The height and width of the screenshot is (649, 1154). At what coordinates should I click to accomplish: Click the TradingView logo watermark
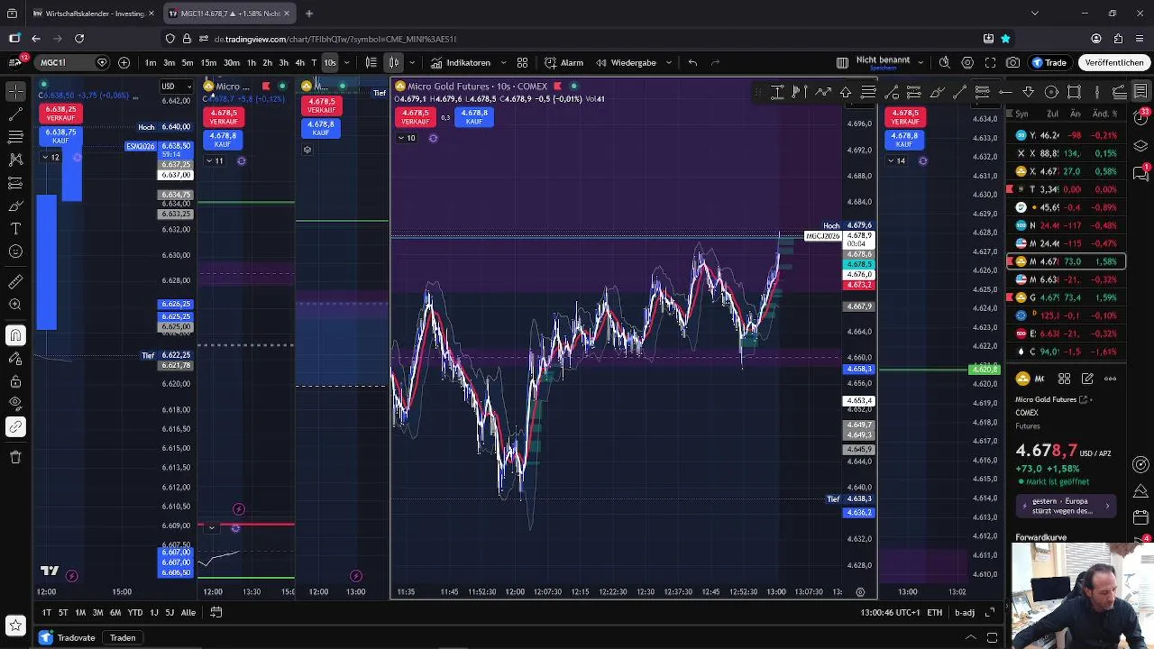(x=50, y=571)
